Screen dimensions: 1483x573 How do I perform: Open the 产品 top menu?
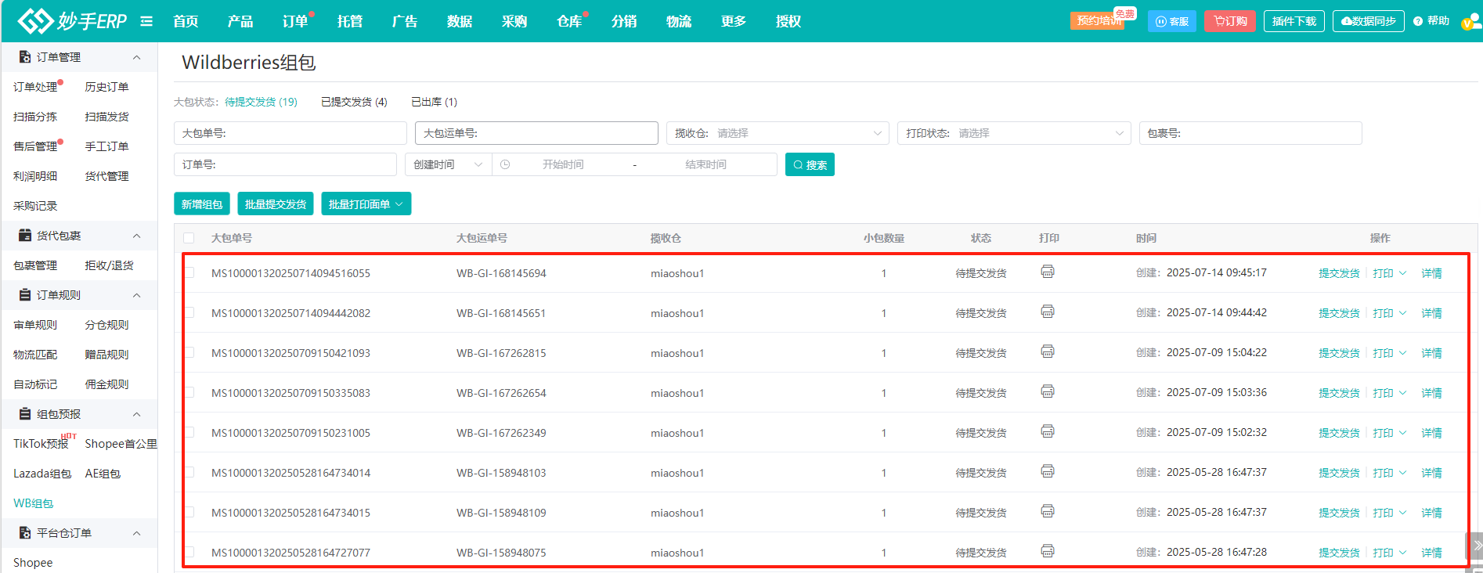[x=240, y=21]
